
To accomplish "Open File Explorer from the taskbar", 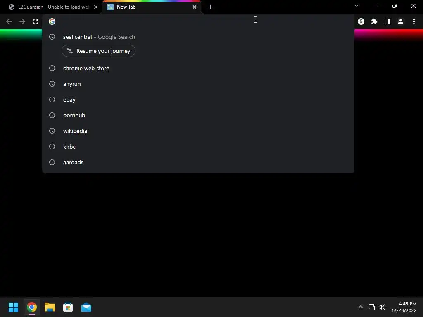I will click(x=50, y=307).
